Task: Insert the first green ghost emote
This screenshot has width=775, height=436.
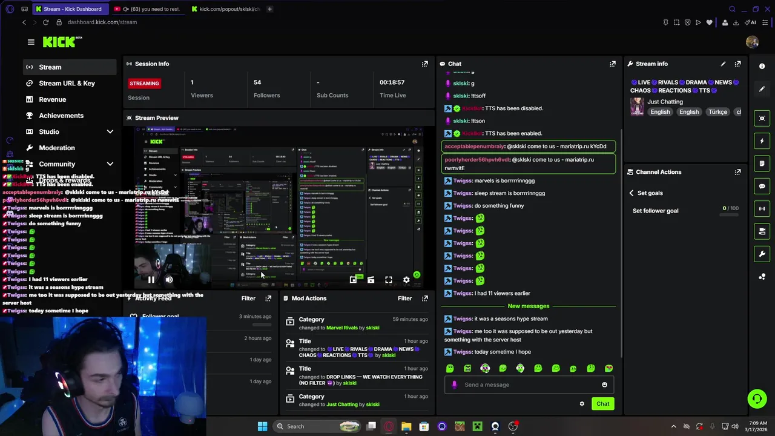Action: (x=450, y=368)
